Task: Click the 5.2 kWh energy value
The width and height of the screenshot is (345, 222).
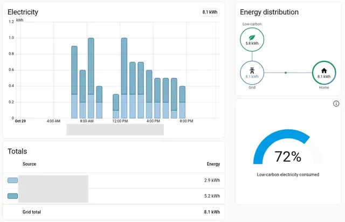Action: (x=212, y=196)
